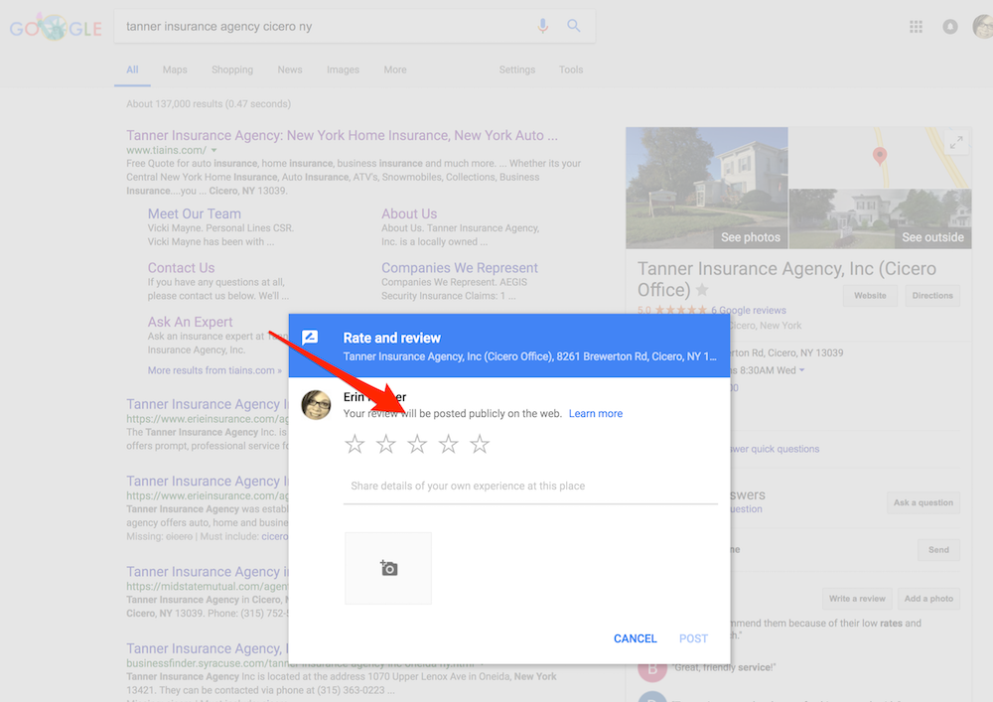Open the More search tab menu
The height and width of the screenshot is (702, 993).
pos(395,70)
